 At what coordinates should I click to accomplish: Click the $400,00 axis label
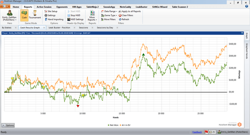(x=232, y=44)
